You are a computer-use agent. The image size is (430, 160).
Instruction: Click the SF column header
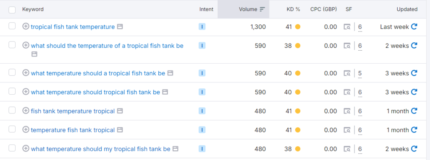(x=349, y=9)
